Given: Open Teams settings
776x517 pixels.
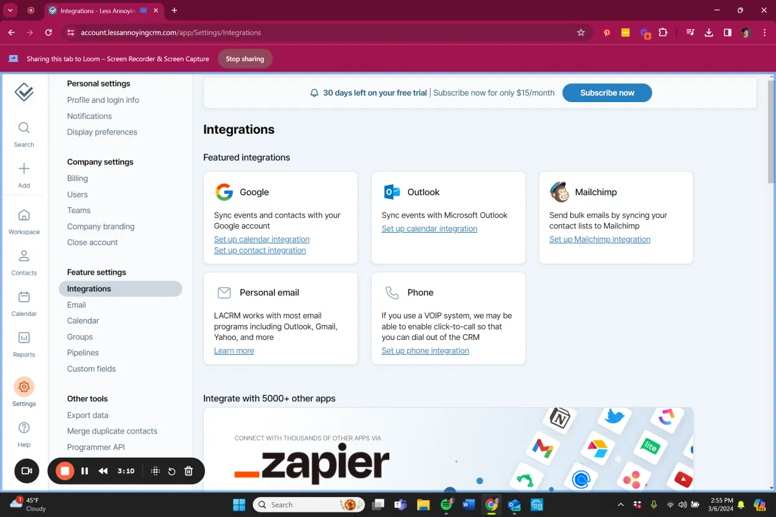Looking at the screenshot, I should (79, 211).
